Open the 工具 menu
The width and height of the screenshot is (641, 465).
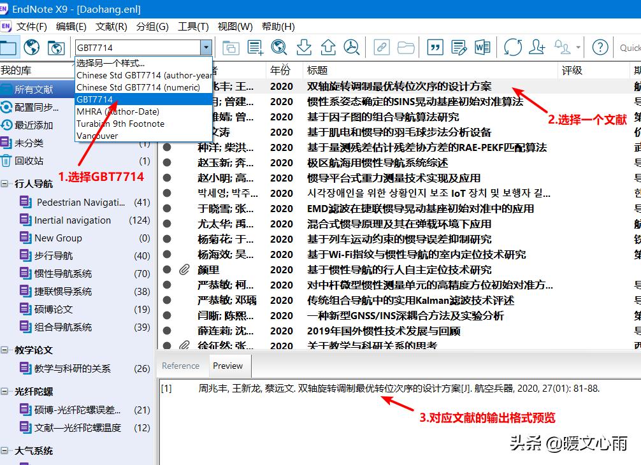point(193,26)
